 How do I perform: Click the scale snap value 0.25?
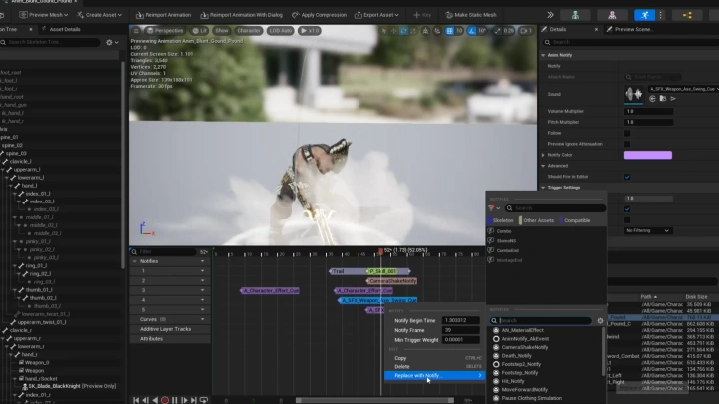508,31
